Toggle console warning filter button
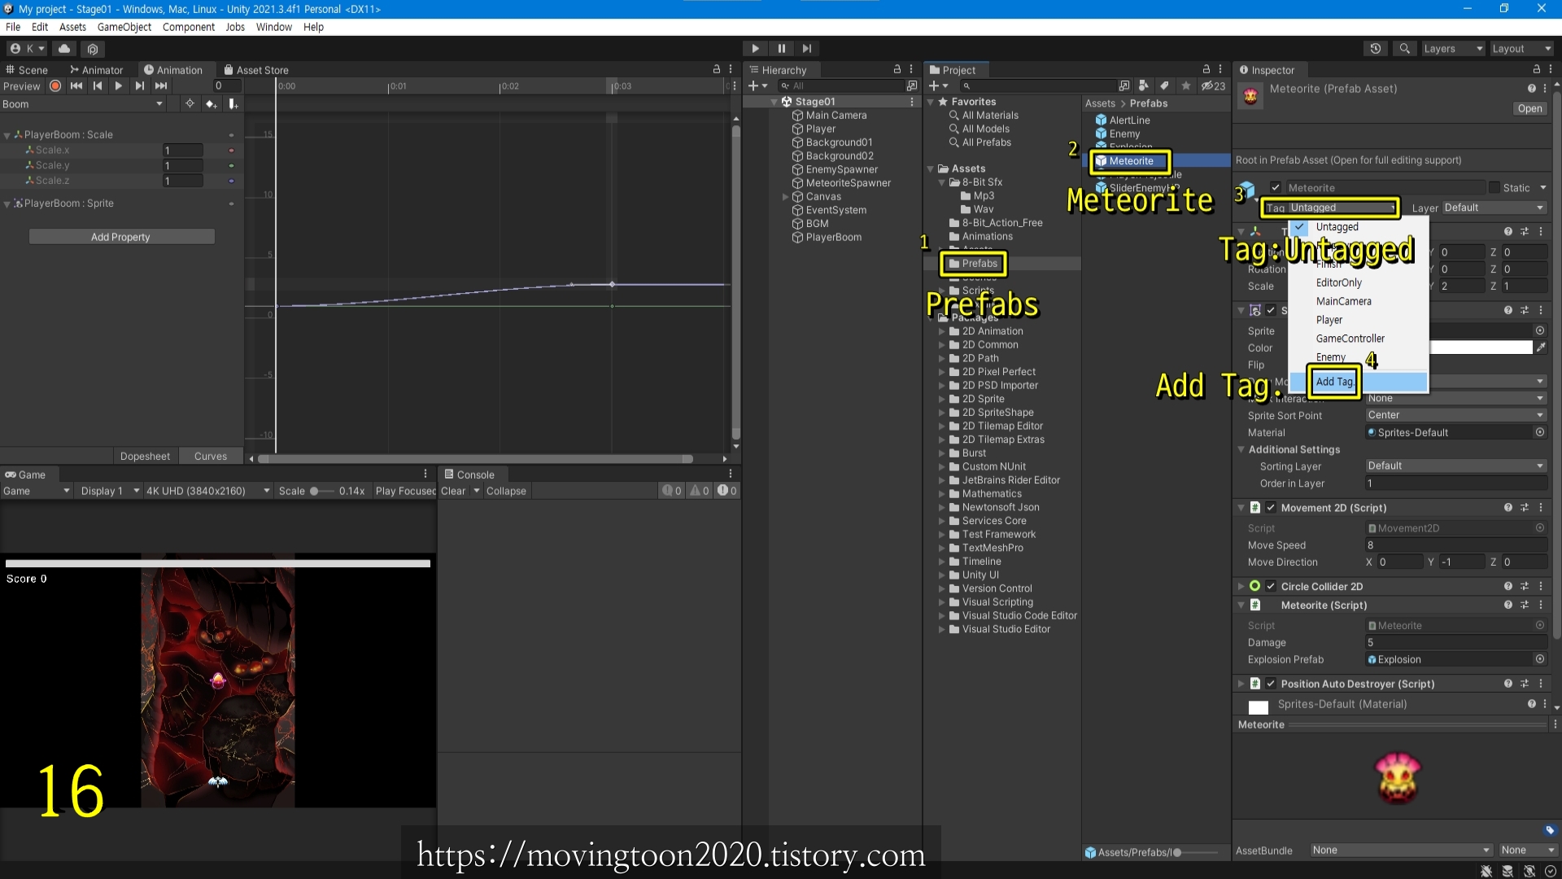 tap(700, 491)
